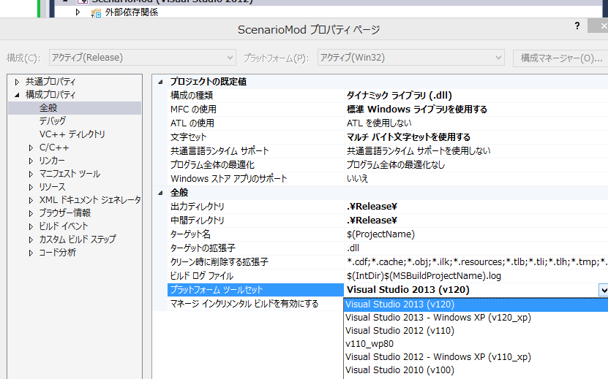The width and height of the screenshot is (608, 379).
Task: Expand the C/C++ tree node
Action: (x=31, y=148)
